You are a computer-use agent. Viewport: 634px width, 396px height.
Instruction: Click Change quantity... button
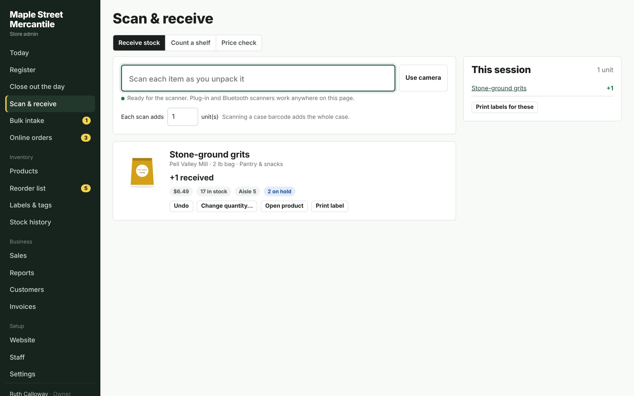point(227,206)
